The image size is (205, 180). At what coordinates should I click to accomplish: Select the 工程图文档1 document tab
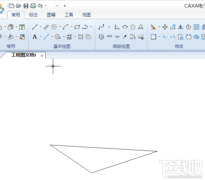point(24,55)
